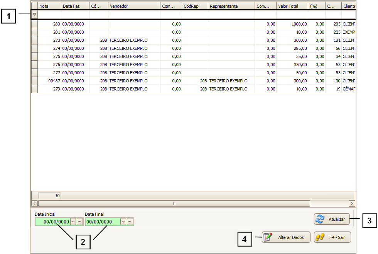This screenshot has height=254, width=378.
Task: Sort by the Vendedor column header
Action: pyautogui.click(x=134, y=6)
